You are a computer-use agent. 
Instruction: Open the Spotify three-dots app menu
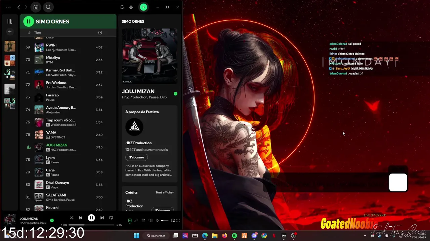point(8,7)
